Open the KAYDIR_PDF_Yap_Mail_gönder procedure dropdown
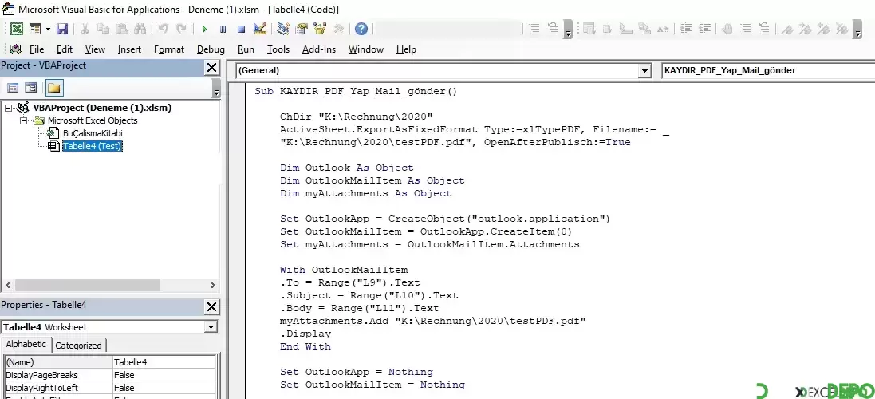Viewport: 875px width, 399px height. (768, 71)
